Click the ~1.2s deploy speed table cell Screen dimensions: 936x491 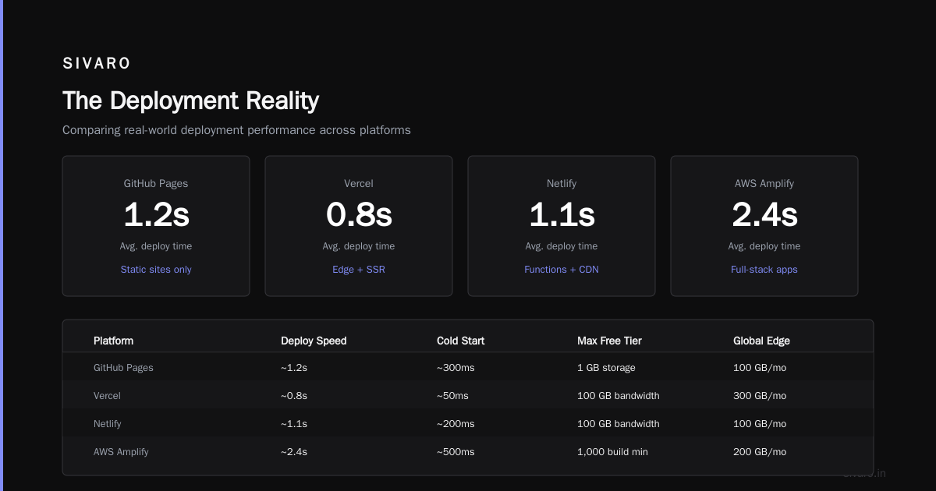coord(294,368)
